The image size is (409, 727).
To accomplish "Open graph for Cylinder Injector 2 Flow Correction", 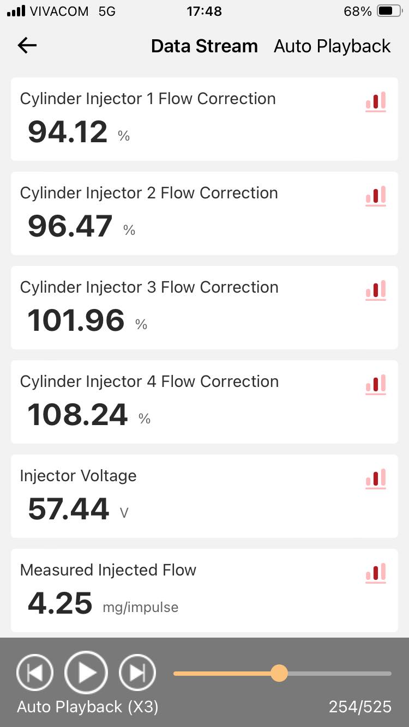I will click(x=376, y=196).
